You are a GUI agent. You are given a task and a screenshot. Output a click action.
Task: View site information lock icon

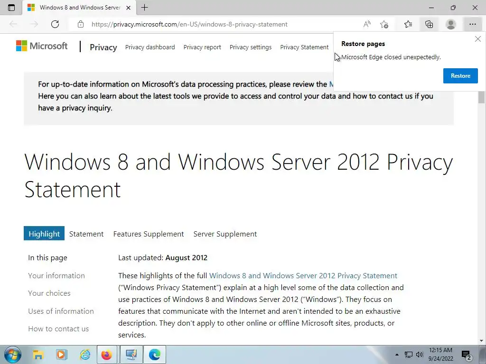pyautogui.click(x=81, y=24)
